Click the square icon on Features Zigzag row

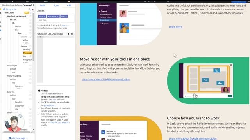(x=30, y=76)
